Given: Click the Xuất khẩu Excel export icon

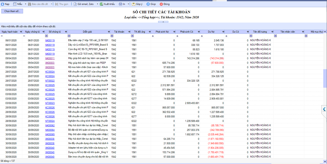Looking at the screenshot, I should click(101, 4).
